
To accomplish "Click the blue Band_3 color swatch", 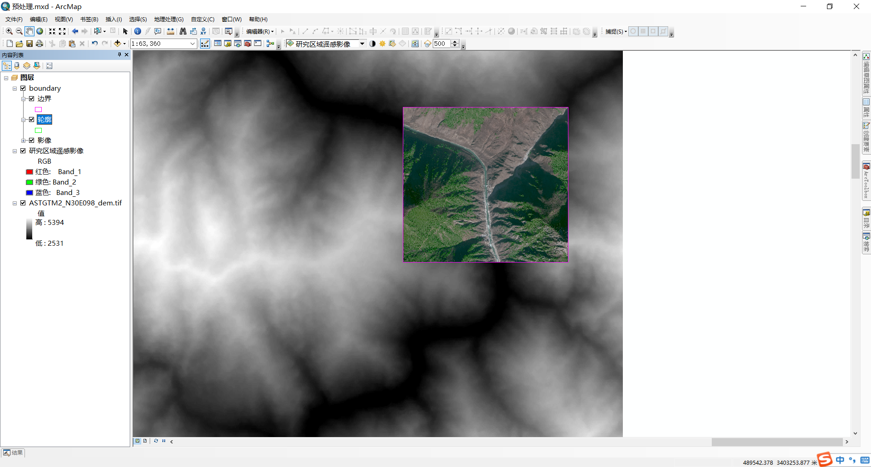I will click(29, 193).
